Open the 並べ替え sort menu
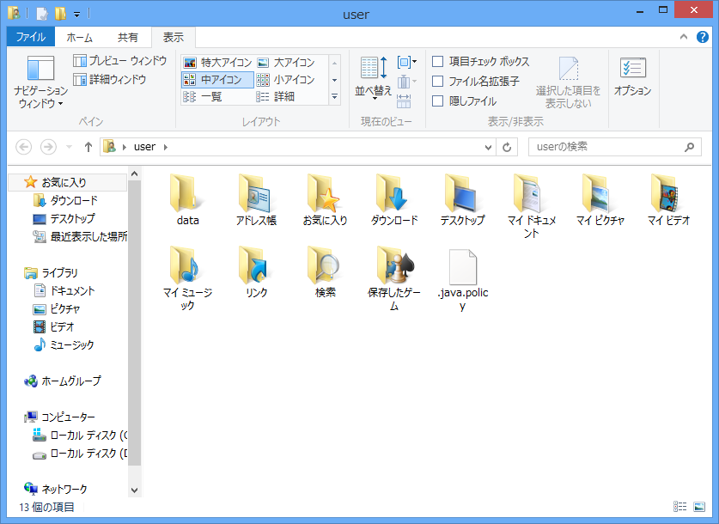 pos(374,77)
